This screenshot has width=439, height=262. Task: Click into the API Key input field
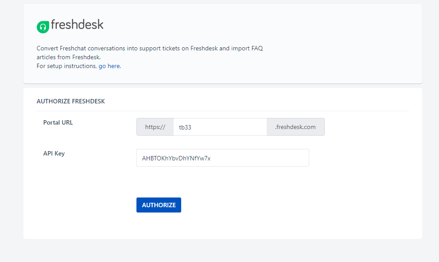(222, 158)
